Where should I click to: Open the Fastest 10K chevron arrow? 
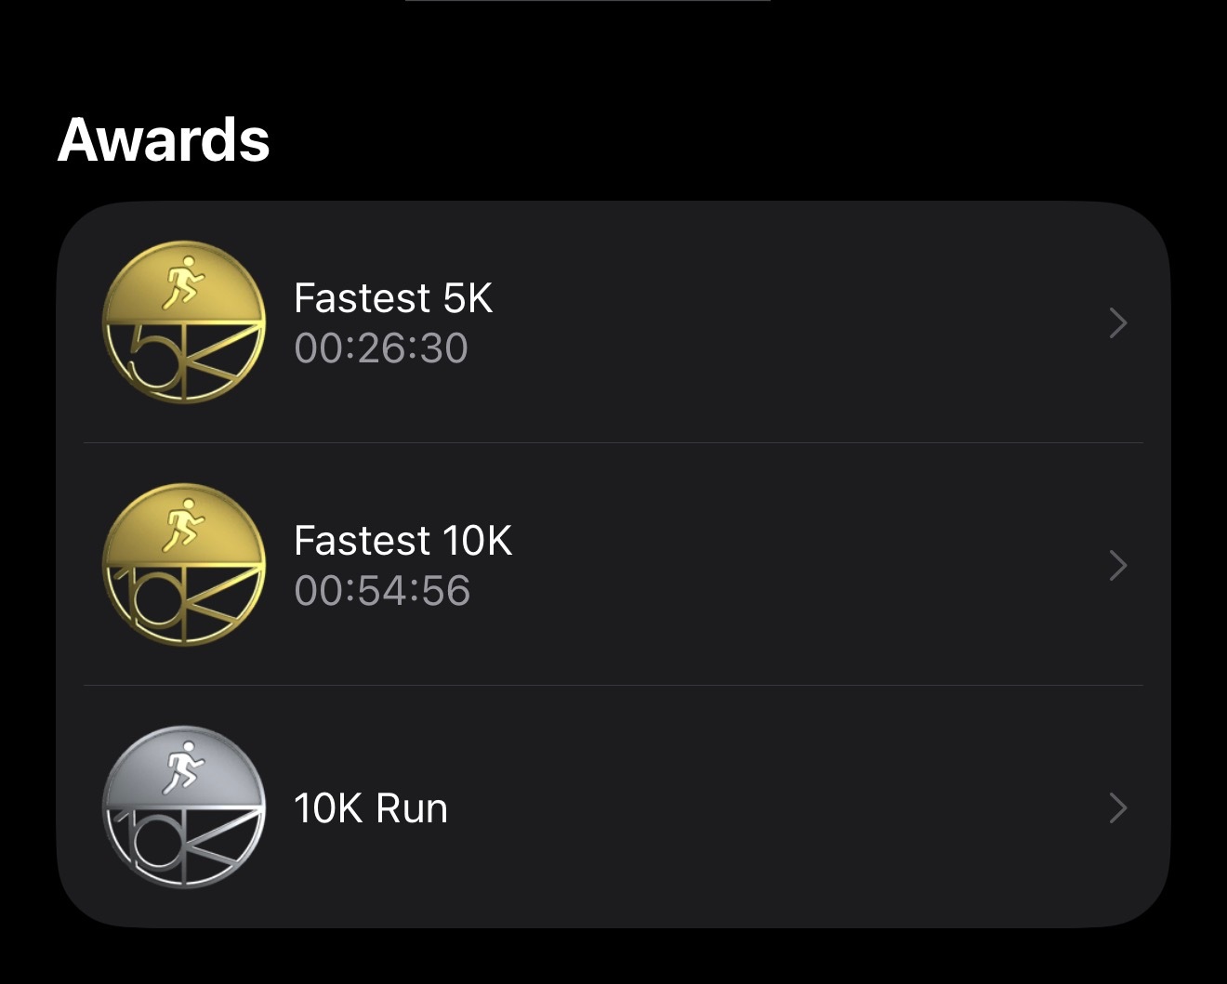pos(1118,565)
